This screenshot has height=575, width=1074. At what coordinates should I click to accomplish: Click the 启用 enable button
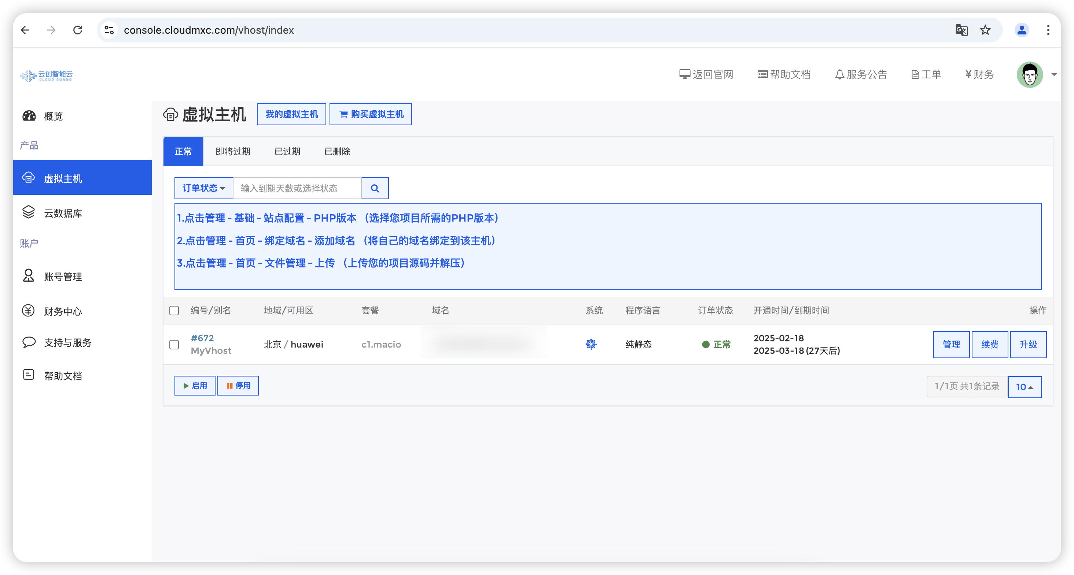pos(195,385)
